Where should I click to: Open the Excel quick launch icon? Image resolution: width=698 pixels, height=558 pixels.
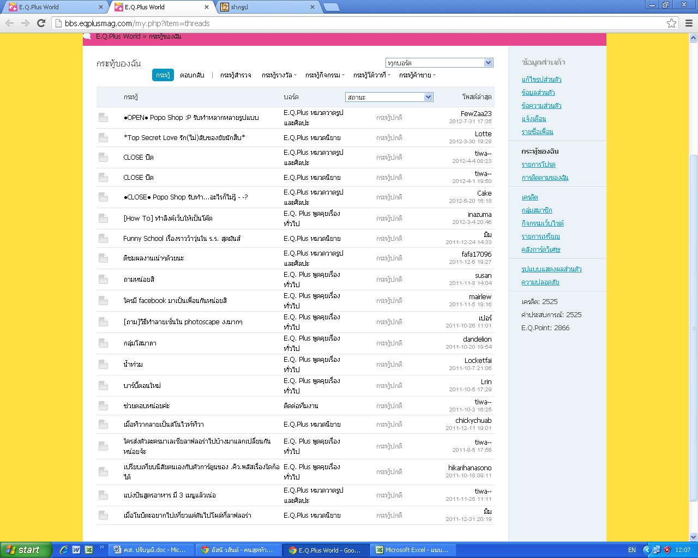click(89, 550)
